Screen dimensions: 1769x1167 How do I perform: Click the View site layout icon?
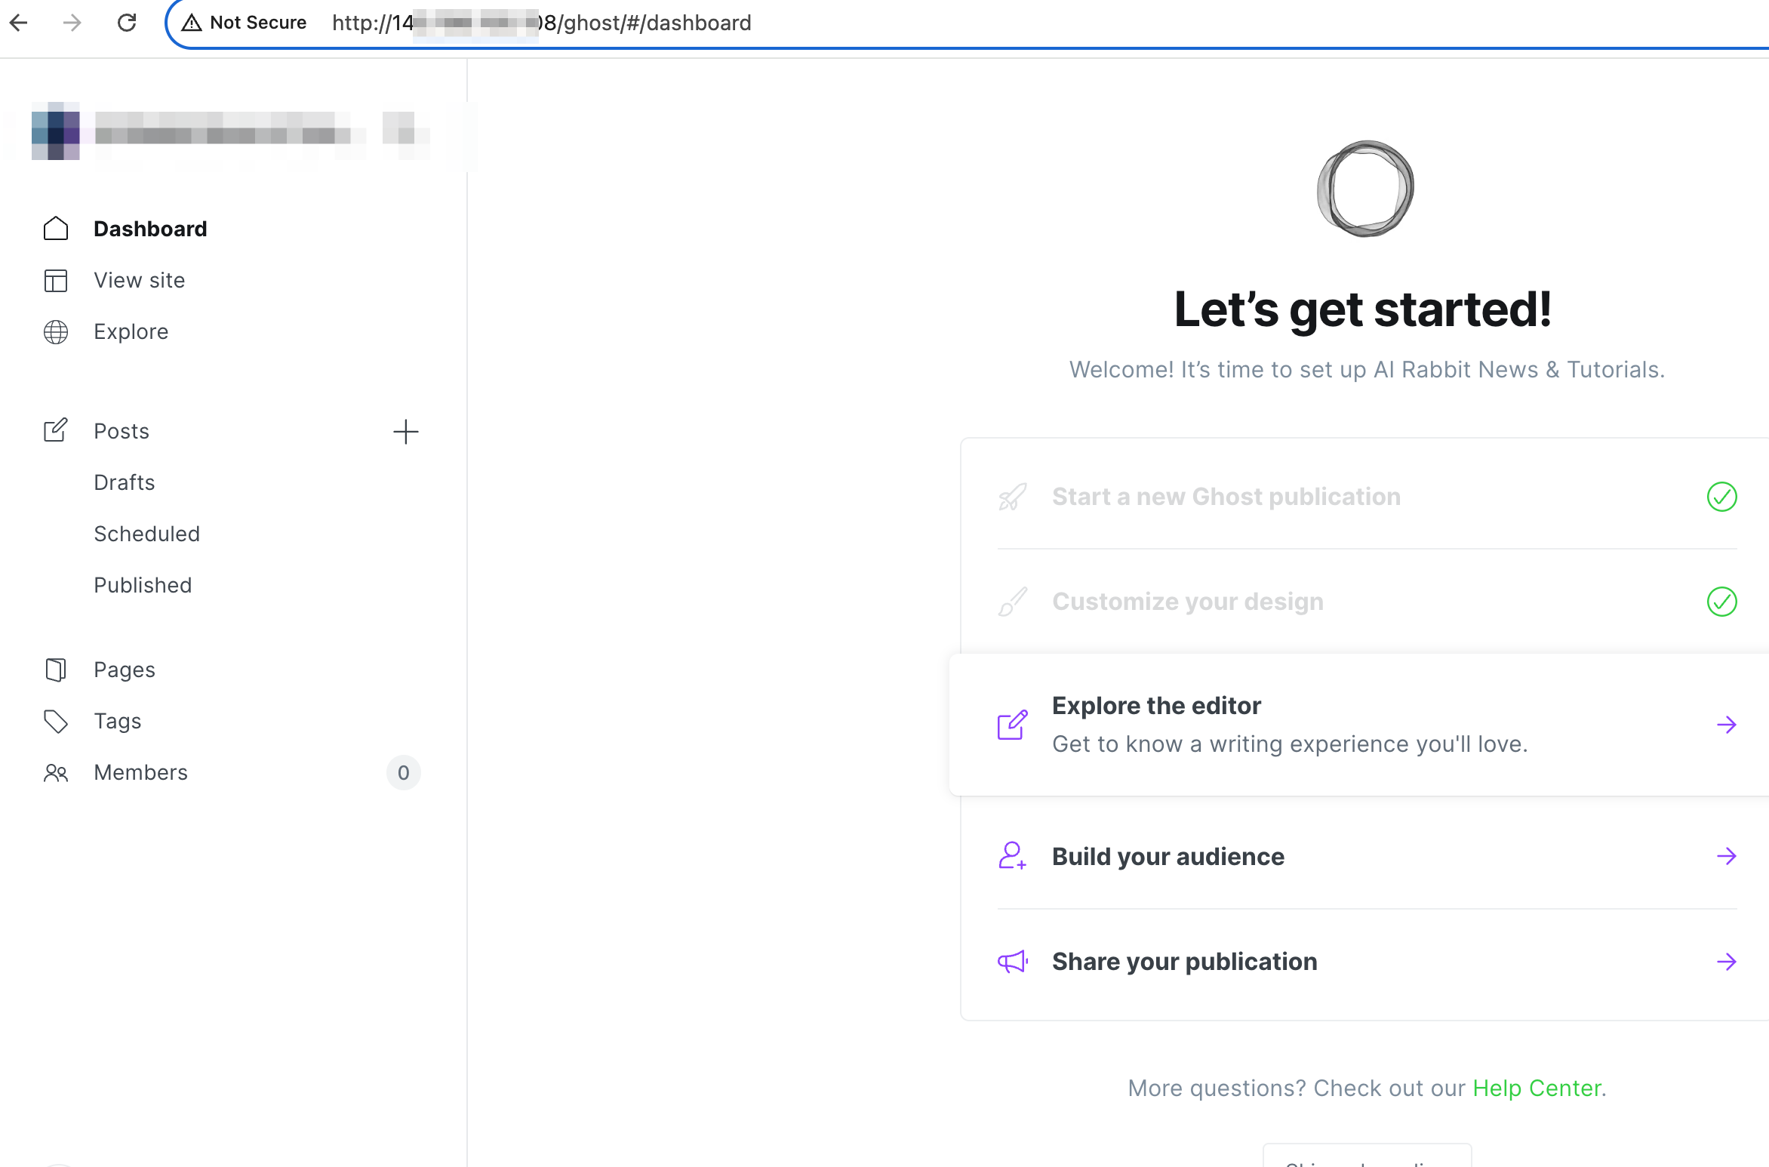pyautogui.click(x=56, y=280)
